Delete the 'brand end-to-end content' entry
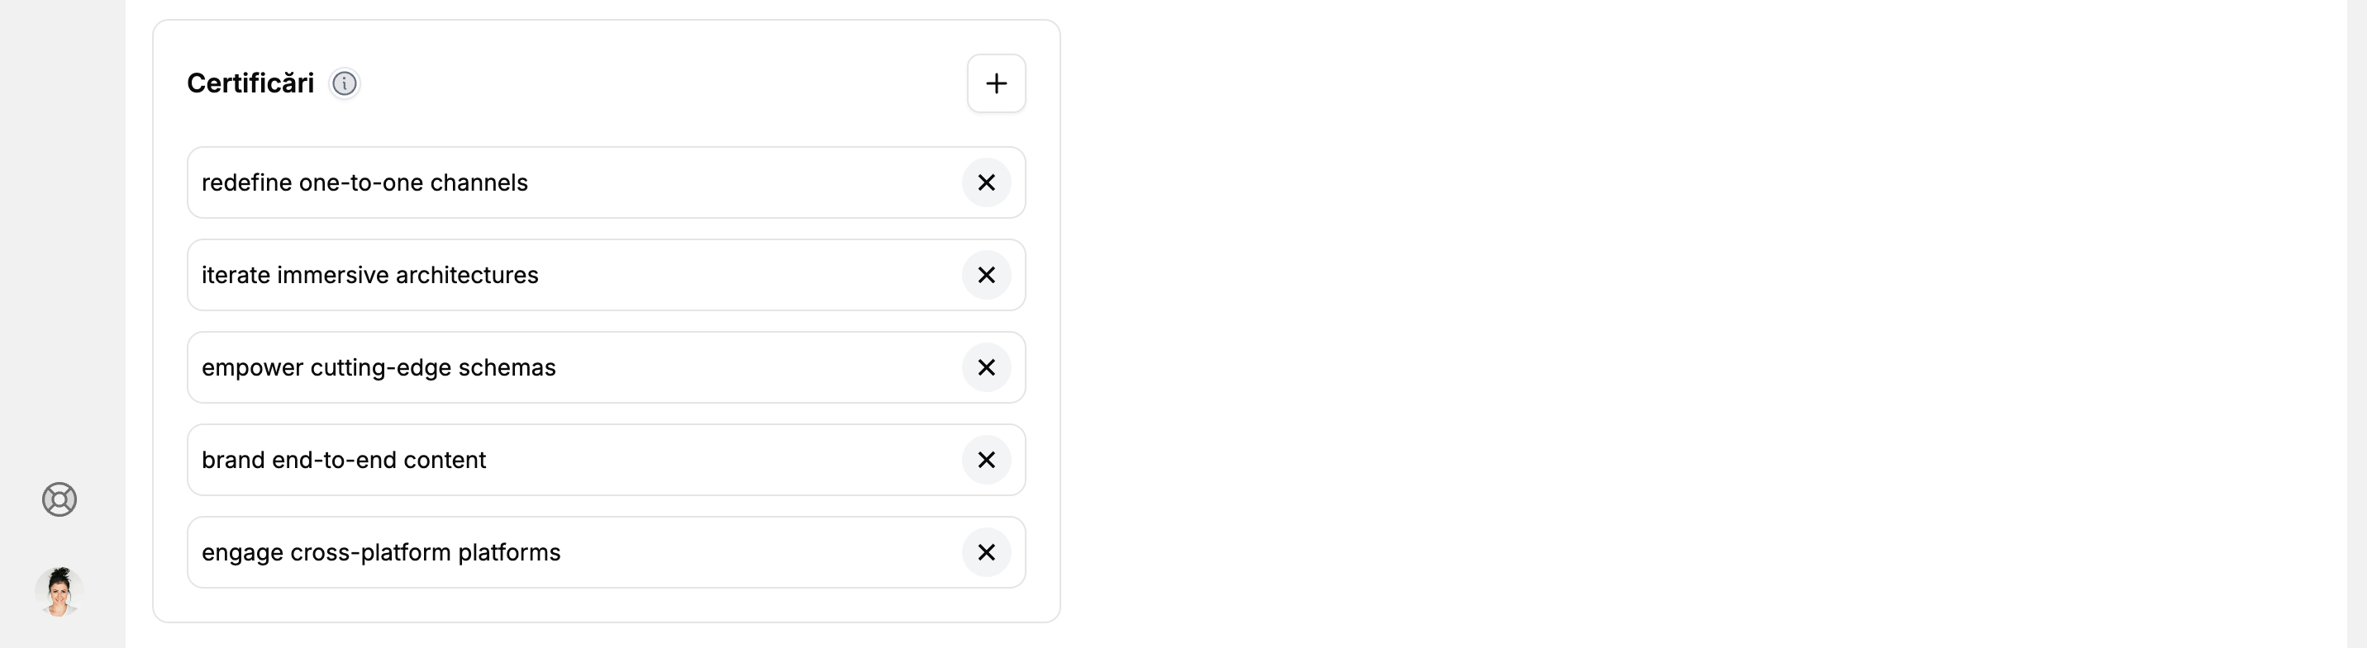Viewport: 2367px width, 648px height. 986,460
